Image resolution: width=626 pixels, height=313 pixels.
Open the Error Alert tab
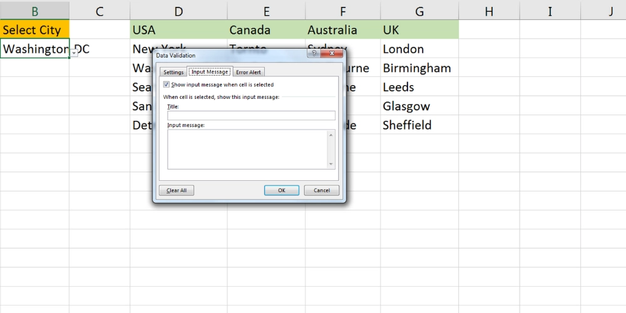249,72
